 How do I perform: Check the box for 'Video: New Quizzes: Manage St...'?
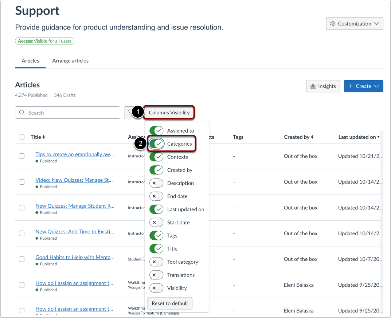point(22,182)
